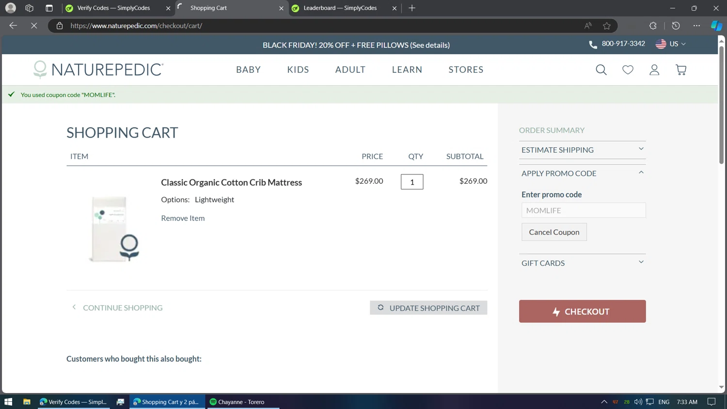Close the Verify Codes tab

click(x=168, y=8)
